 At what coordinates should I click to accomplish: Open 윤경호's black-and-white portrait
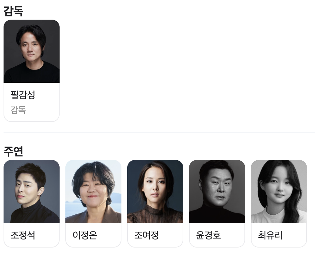[x=217, y=192]
